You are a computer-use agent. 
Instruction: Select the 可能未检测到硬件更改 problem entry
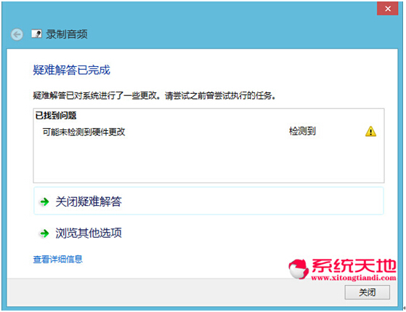point(84,132)
